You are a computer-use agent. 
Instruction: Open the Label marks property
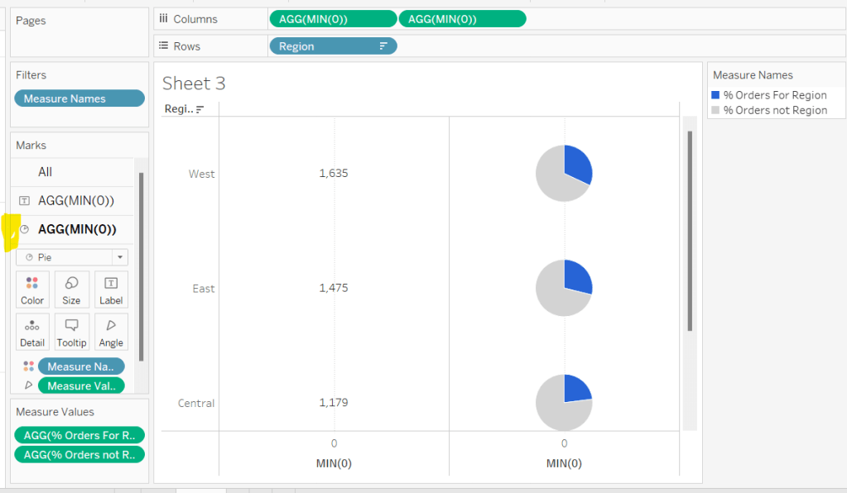(111, 290)
